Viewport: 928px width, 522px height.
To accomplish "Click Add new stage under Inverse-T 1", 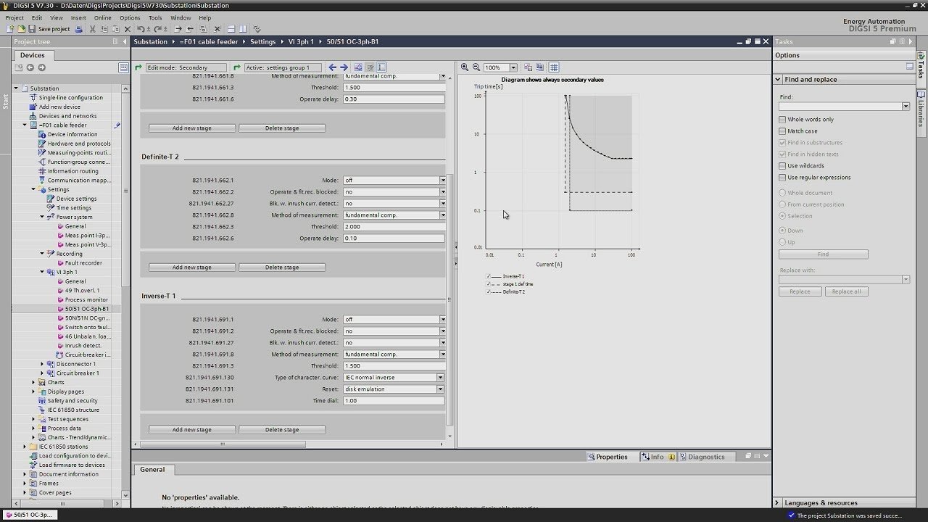I will click(x=192, y=430).
